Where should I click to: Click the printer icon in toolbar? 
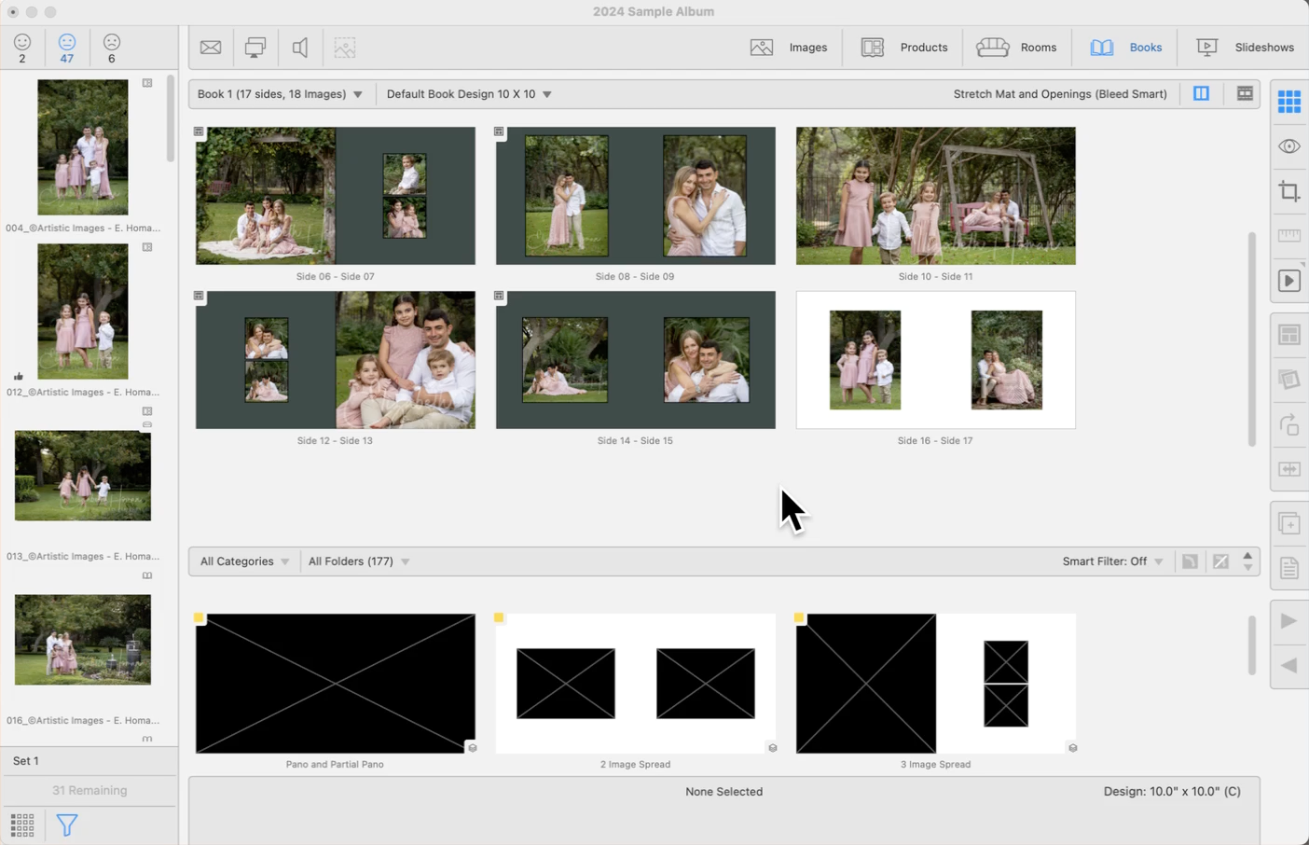(x=255, y=48)
